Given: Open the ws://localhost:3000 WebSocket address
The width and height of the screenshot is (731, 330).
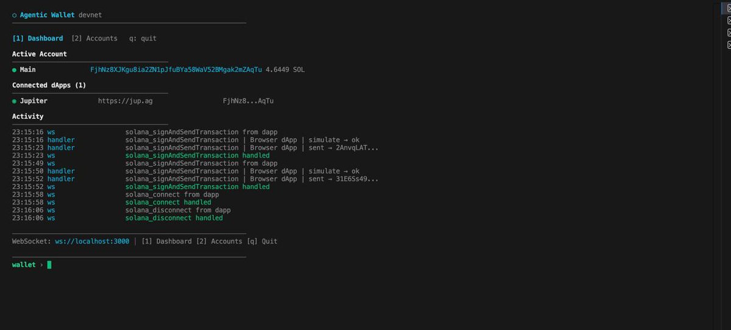Looking at the screenshot, I should point(92,242).
